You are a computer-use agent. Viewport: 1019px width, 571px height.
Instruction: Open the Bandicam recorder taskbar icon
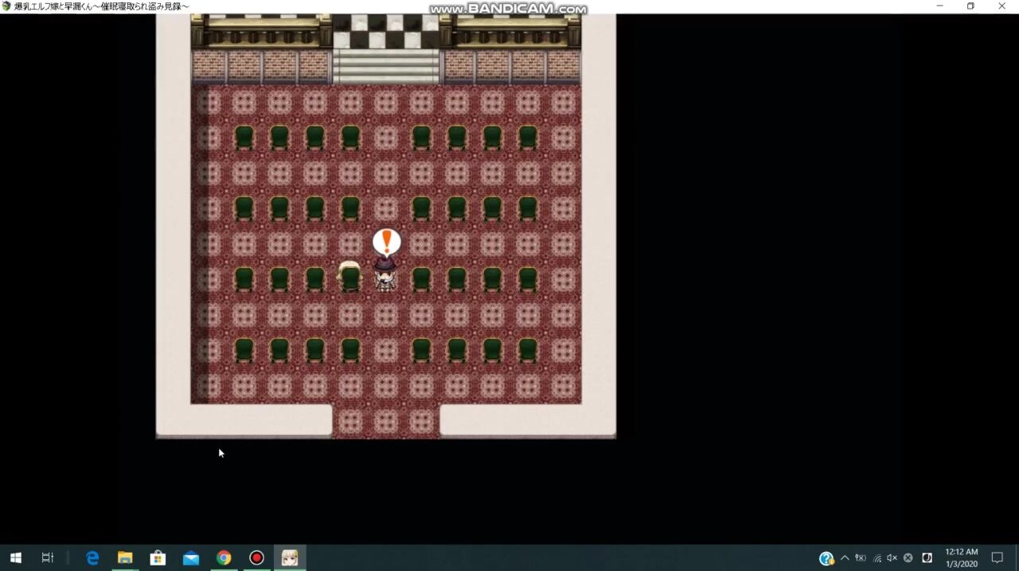(x=256, y=557)
